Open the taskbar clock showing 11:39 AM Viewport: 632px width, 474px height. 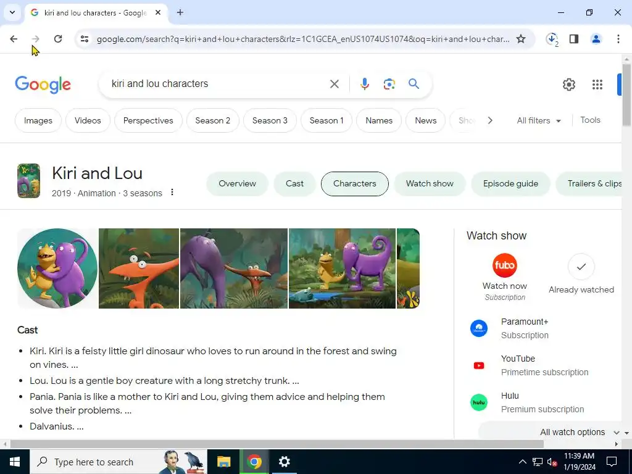[579, 462]
